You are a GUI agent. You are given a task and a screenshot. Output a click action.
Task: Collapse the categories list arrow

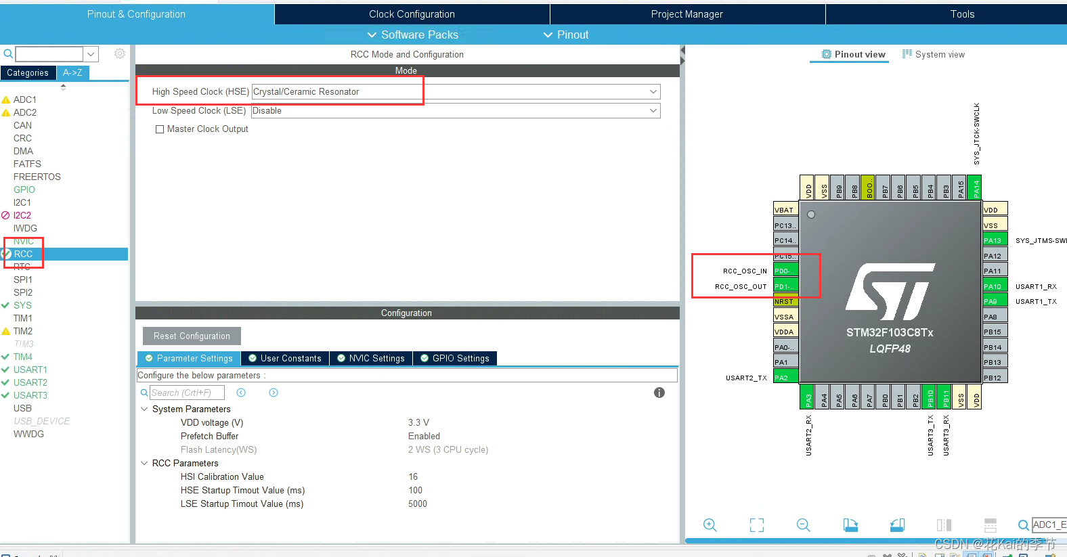[63, 87]
